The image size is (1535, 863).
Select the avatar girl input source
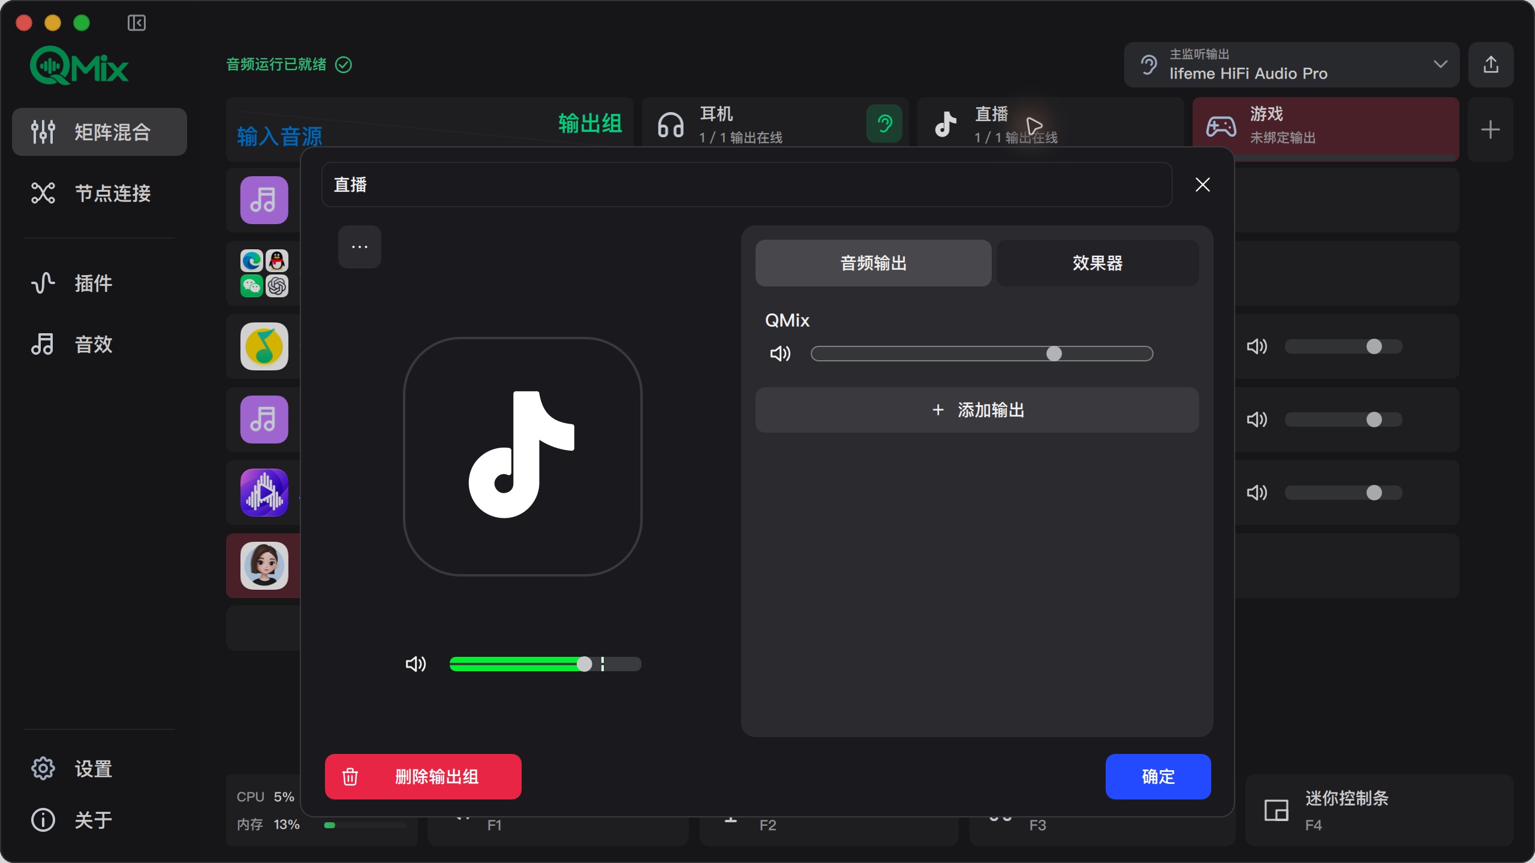[x=264, y=566]
